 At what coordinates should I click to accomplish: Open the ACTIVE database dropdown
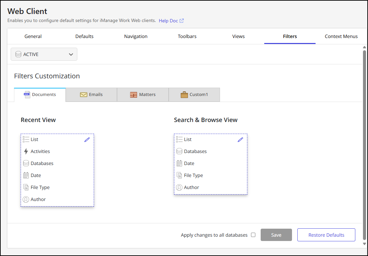[44, 54]
